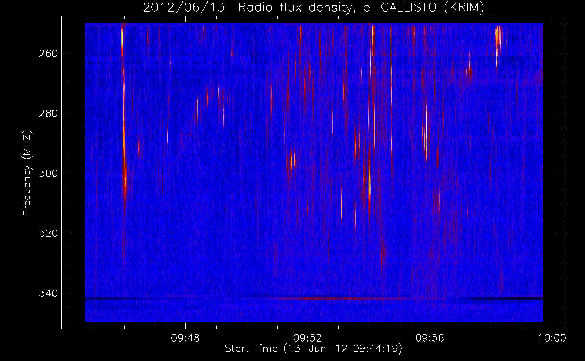Select the 280 frequency tick label
Viewport: 585px width, 361px height.
coord(48,113)
